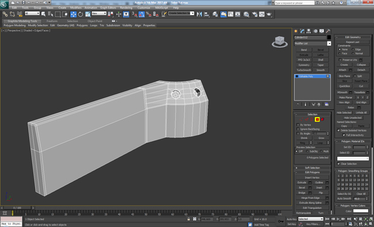Select the Select and Move tool
This screenshot has width=374, height=227.
coord(73,14)
